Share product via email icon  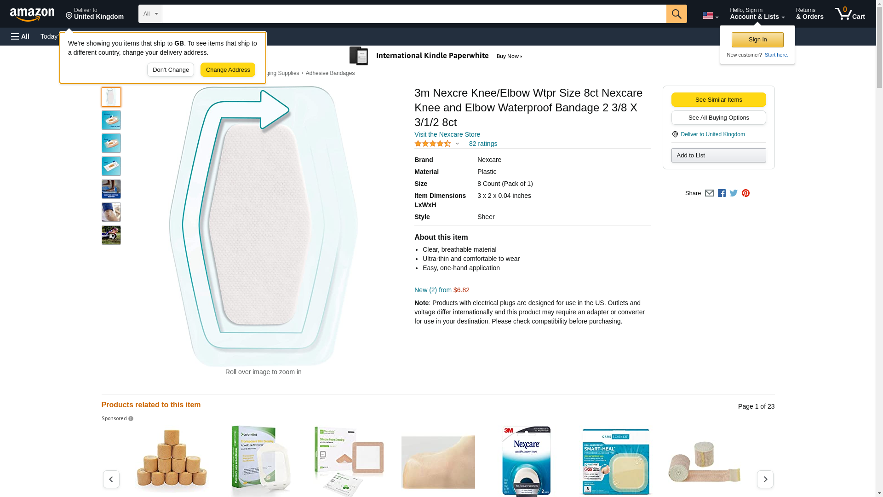click(x=709, y=193)
